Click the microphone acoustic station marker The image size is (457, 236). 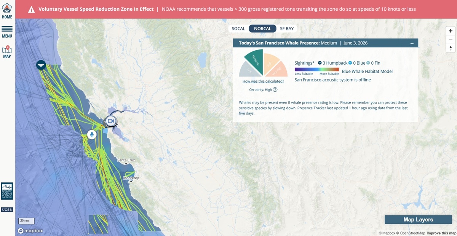91,134
